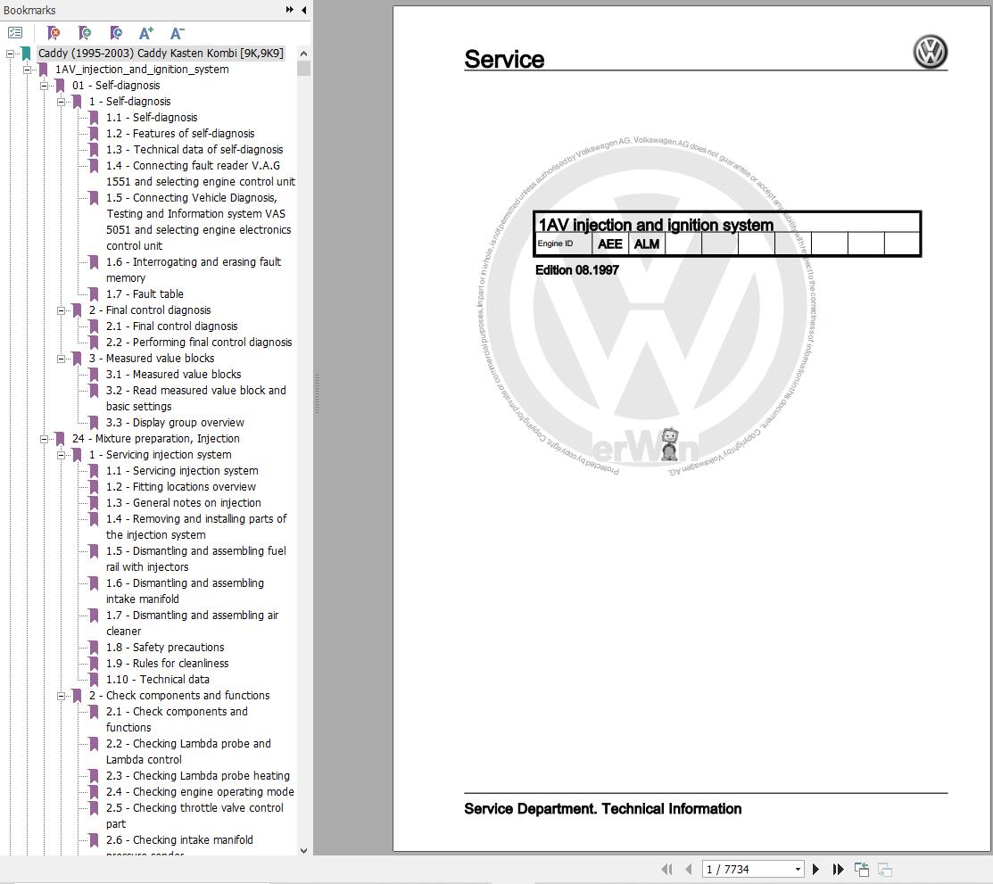
Task: Open 1.7 - Dismantling and assembling air cleaner
Action: tap(192, 624)
